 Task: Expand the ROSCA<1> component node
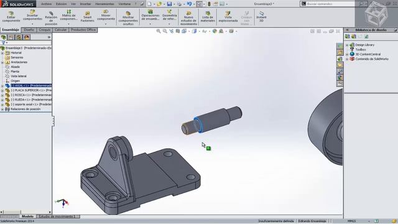click(2, 95)
